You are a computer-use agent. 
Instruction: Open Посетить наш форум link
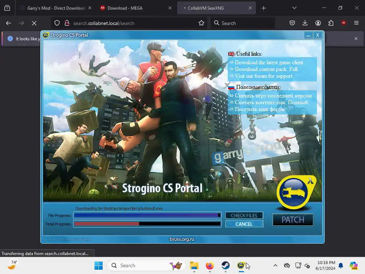260,109
